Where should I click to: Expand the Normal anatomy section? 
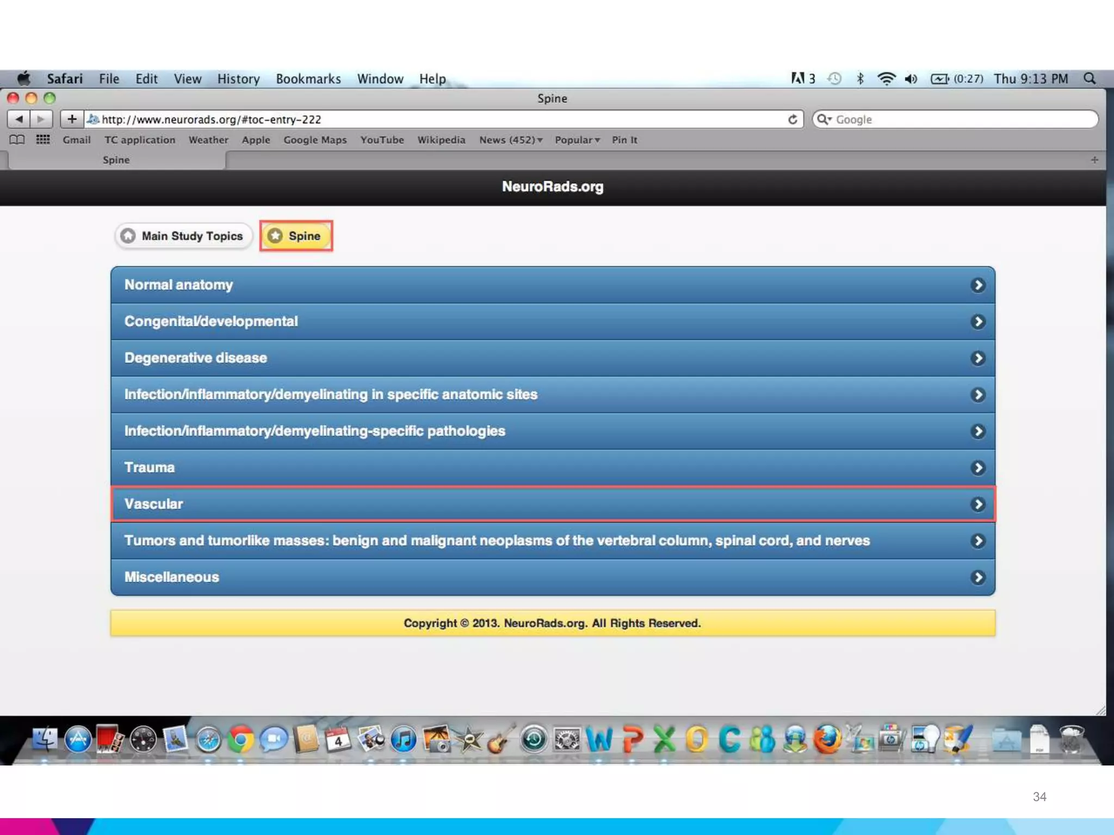pos(553,285)
